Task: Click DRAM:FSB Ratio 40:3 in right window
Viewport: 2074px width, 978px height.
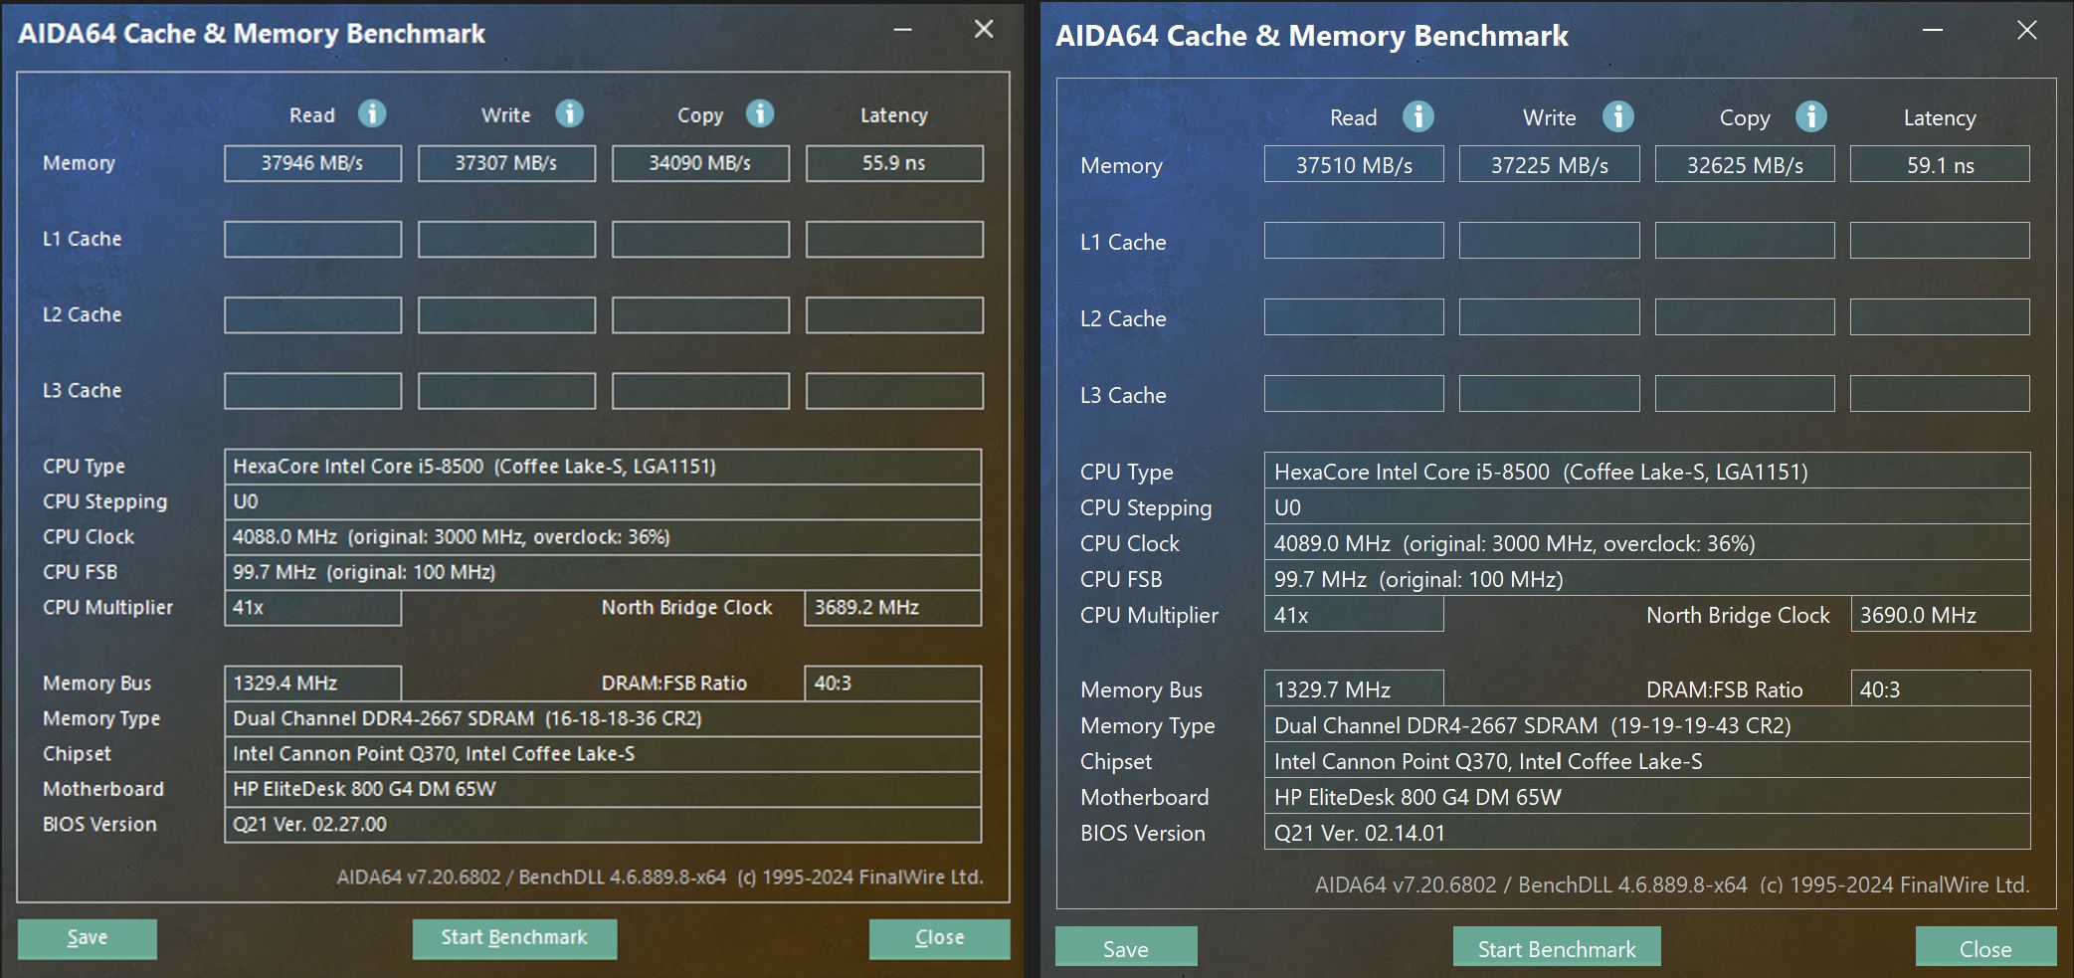Action: (x=1940, y=689)
